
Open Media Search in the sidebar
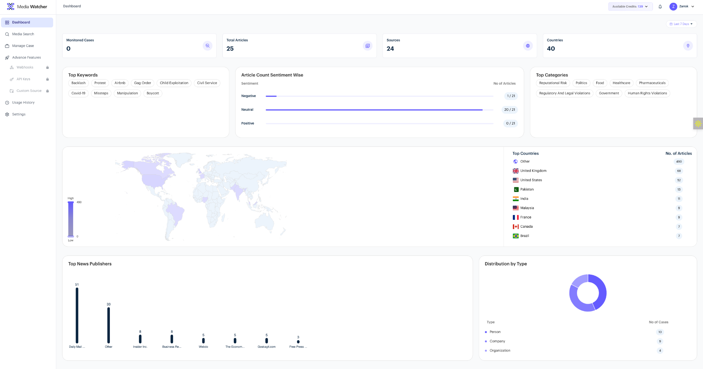tap(23, 34)
